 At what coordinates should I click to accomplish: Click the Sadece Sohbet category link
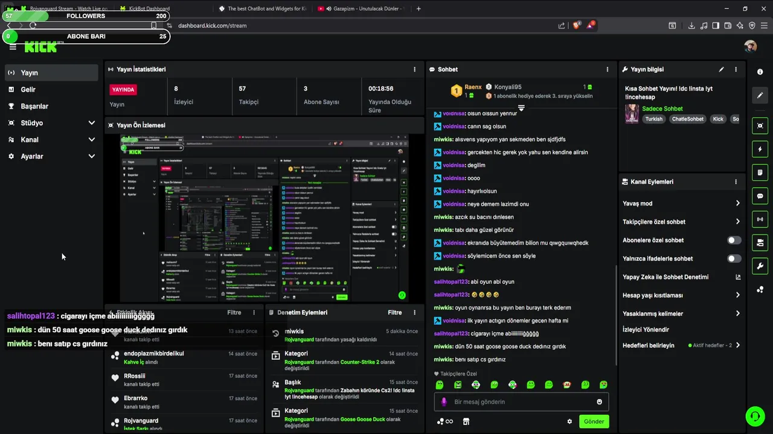[662, 108]
